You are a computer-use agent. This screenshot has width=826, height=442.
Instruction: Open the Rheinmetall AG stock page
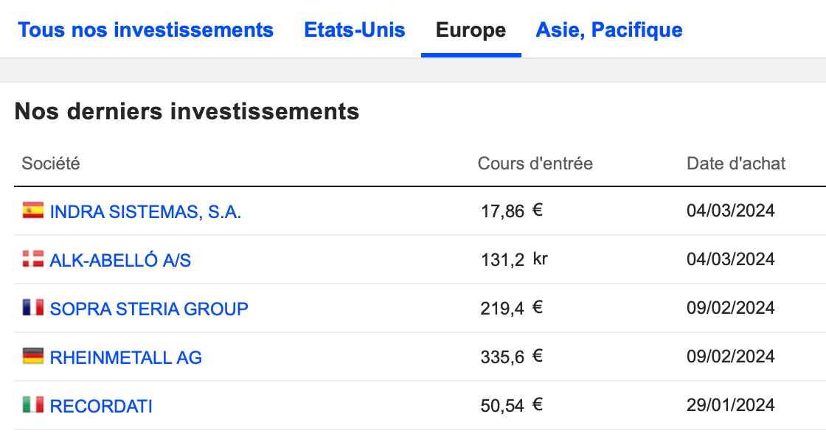(x=125, y=357)
